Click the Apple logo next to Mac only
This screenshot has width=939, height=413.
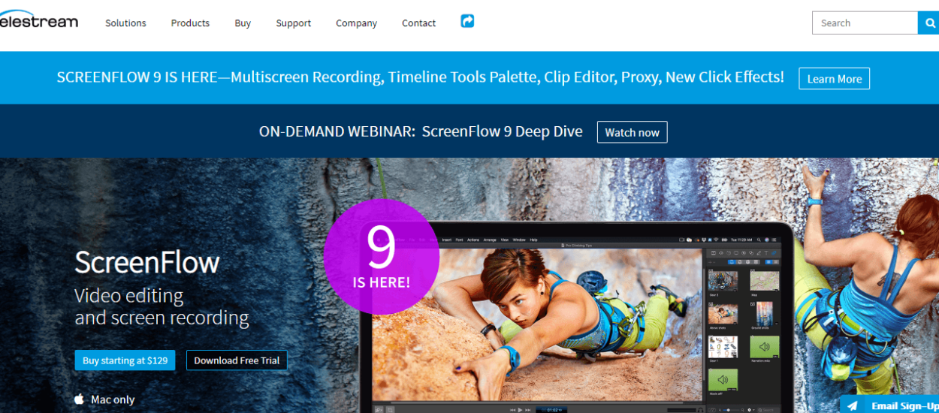(80, 399)
